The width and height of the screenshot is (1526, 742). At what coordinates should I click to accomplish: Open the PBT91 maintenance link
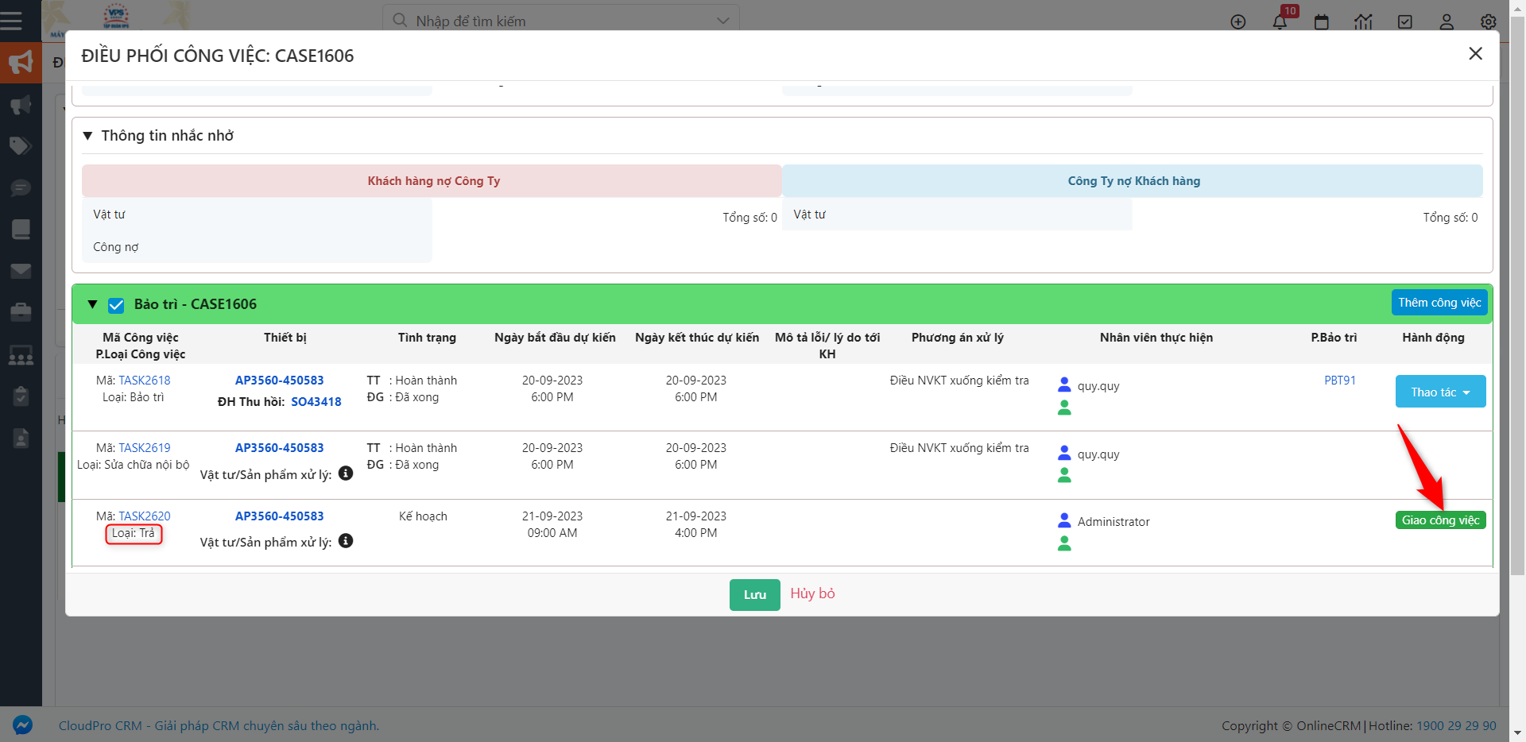(1340, 381)
